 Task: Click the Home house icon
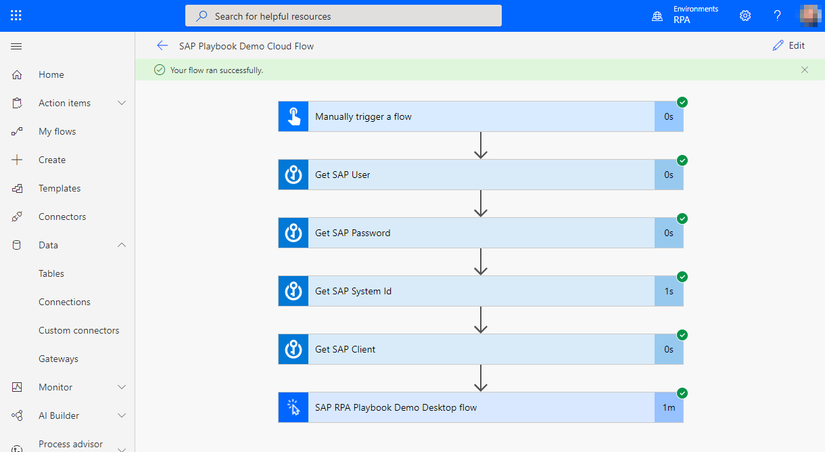click(x=18, y=74)
